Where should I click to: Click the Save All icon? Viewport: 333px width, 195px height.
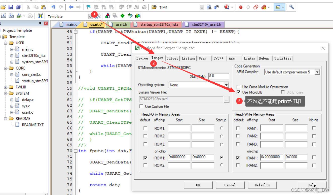[x=18, y=7]
